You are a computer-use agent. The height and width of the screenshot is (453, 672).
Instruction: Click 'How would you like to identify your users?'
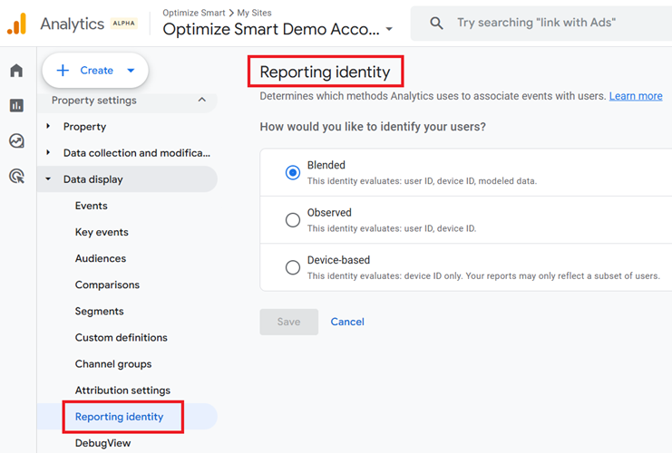pyautogui.click(x=373, y=127)
